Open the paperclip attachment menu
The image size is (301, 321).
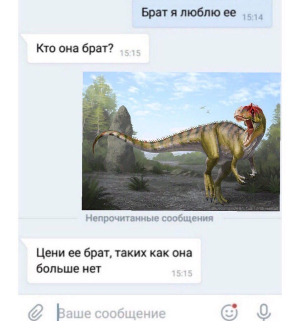(x=35, y=312)
